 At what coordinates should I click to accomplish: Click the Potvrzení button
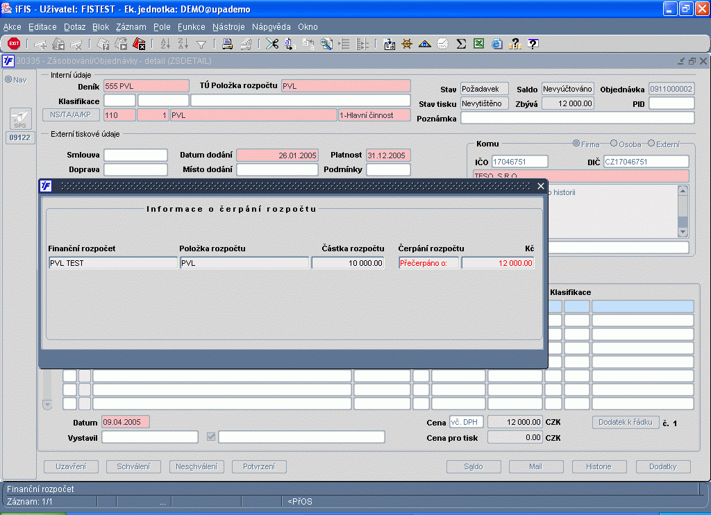click(259, 466)
